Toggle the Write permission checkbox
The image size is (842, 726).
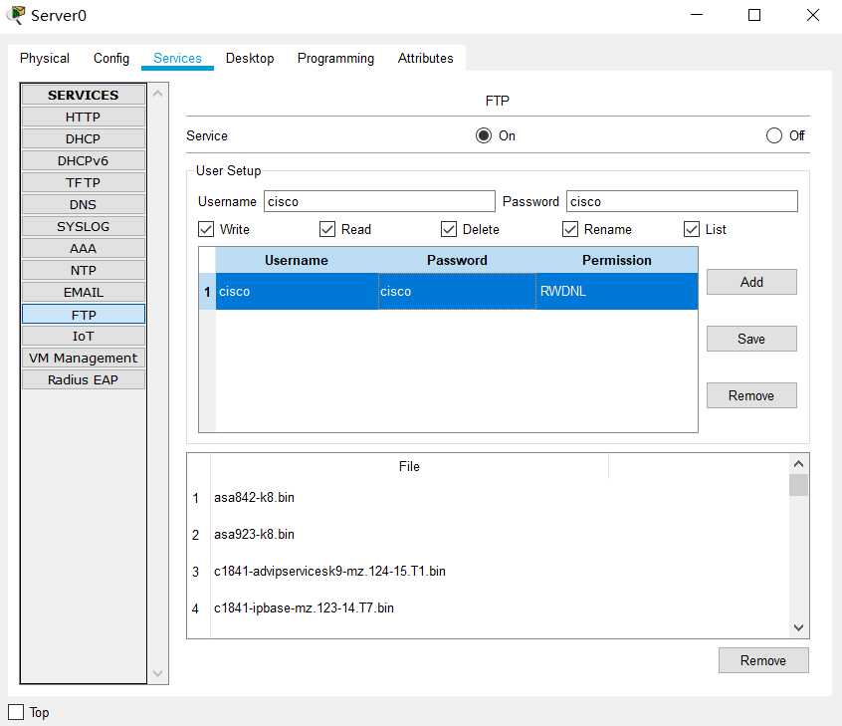206,229
